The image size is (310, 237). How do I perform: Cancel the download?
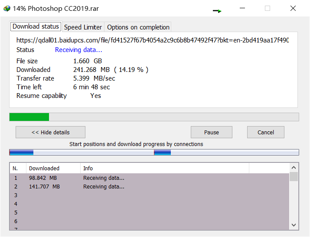pyautogui.click(x=266, y=132)
